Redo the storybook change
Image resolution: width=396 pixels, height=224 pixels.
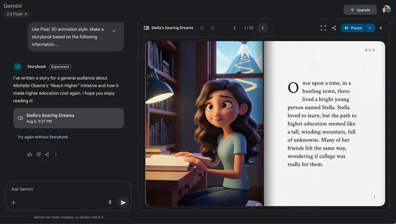coord(212,28)
